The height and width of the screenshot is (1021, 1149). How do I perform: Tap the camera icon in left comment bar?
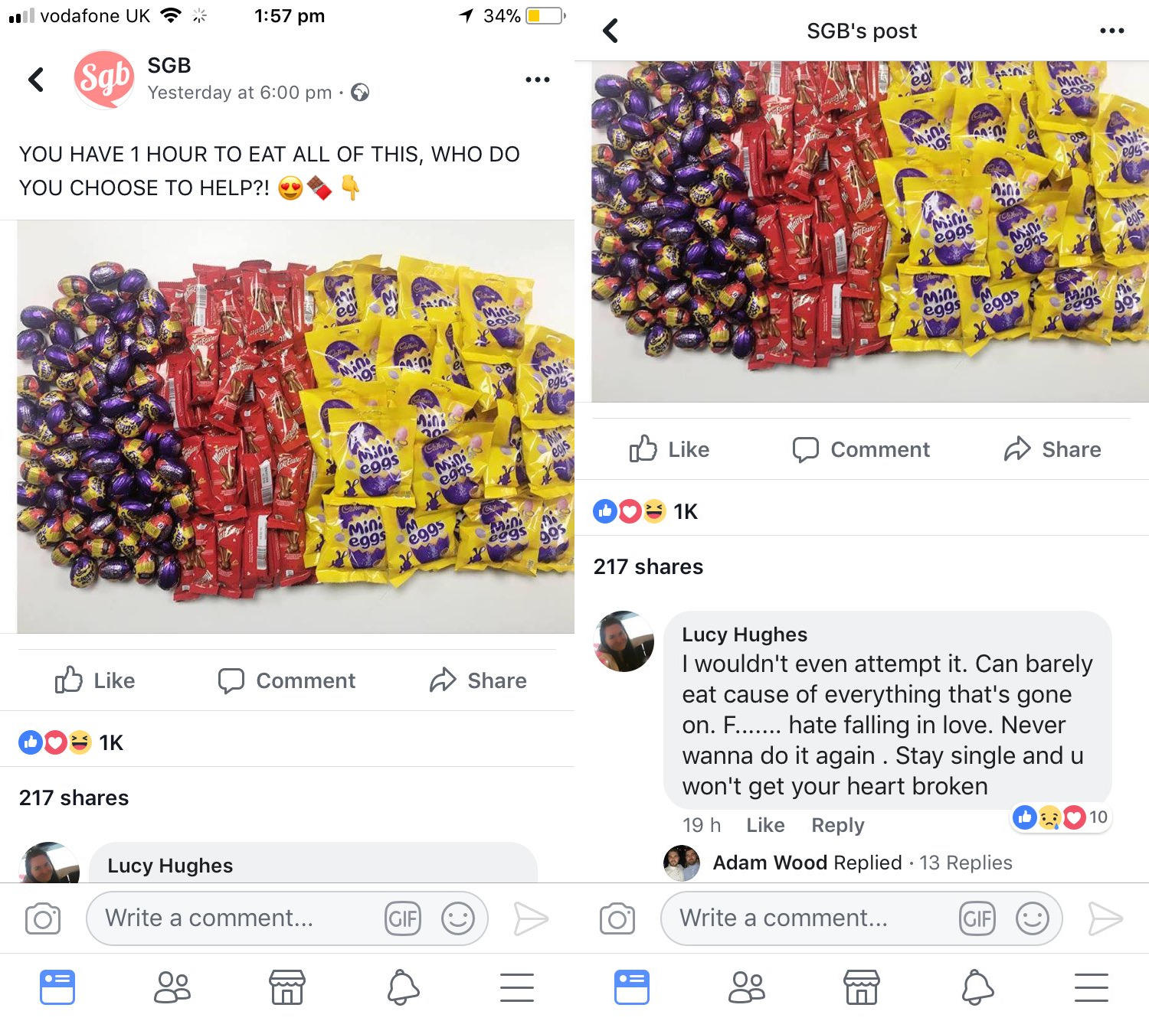point(43,918)
